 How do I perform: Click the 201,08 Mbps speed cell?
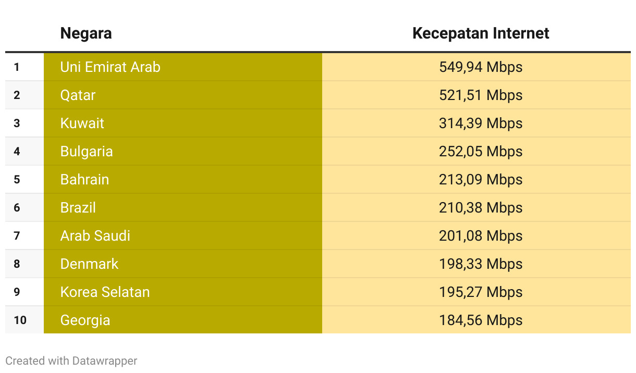(476, 235)
